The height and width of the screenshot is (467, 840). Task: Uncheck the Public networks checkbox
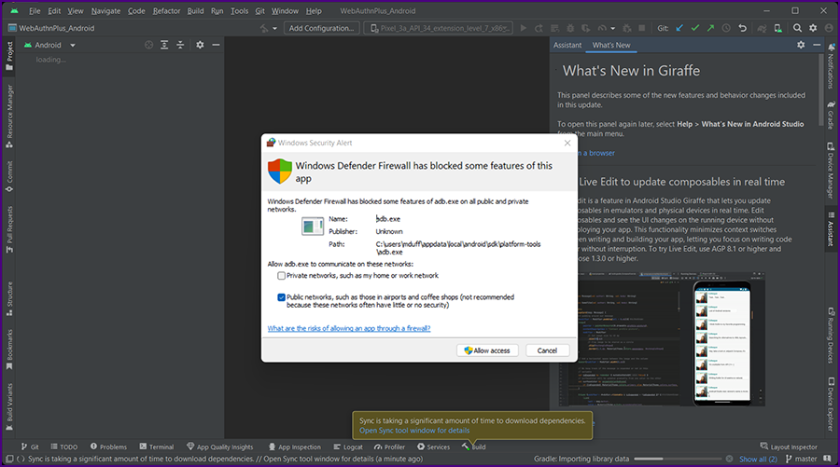tap(281, 296)
